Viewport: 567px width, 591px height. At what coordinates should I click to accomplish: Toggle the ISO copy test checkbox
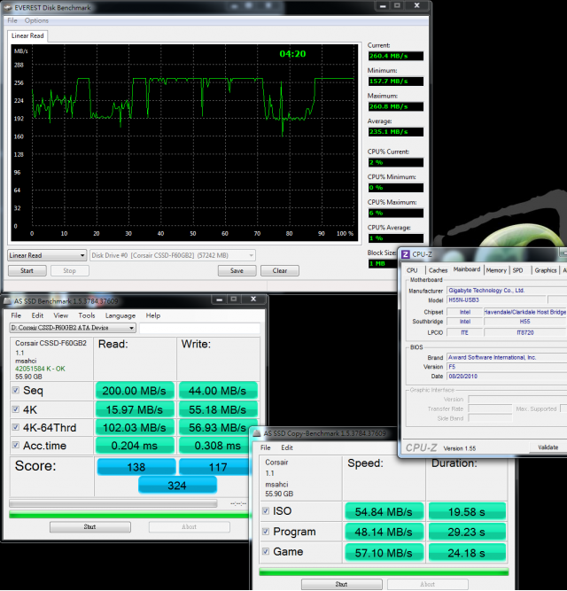(x=266, y=510)
